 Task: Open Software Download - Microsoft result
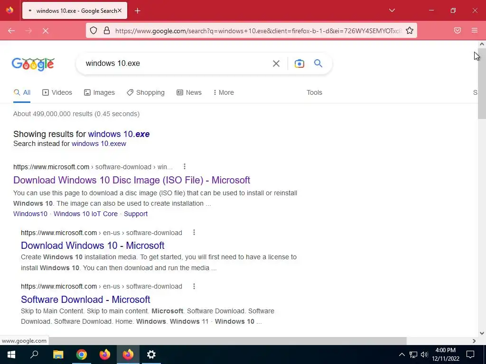coord(85,300)
